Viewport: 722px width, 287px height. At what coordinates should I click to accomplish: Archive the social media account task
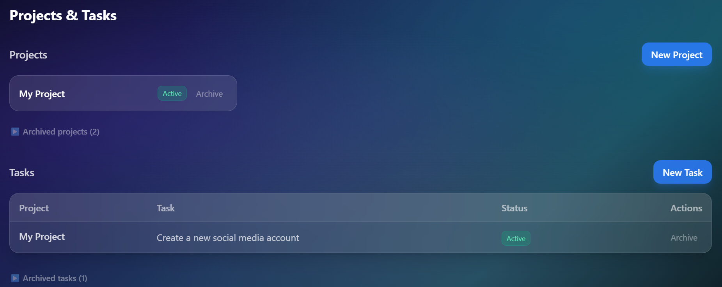click(684, 237)
